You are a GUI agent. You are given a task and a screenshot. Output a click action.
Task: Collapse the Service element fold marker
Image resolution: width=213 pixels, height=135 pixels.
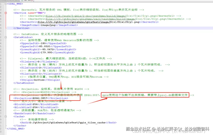point(6,13)
